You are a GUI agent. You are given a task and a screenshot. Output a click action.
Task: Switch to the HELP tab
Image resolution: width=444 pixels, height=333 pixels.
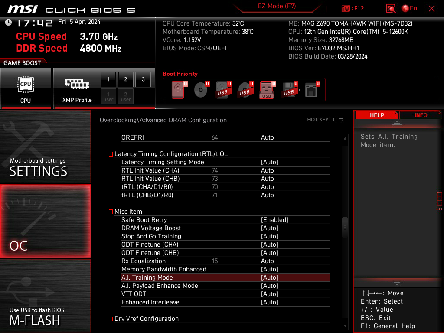377,115
